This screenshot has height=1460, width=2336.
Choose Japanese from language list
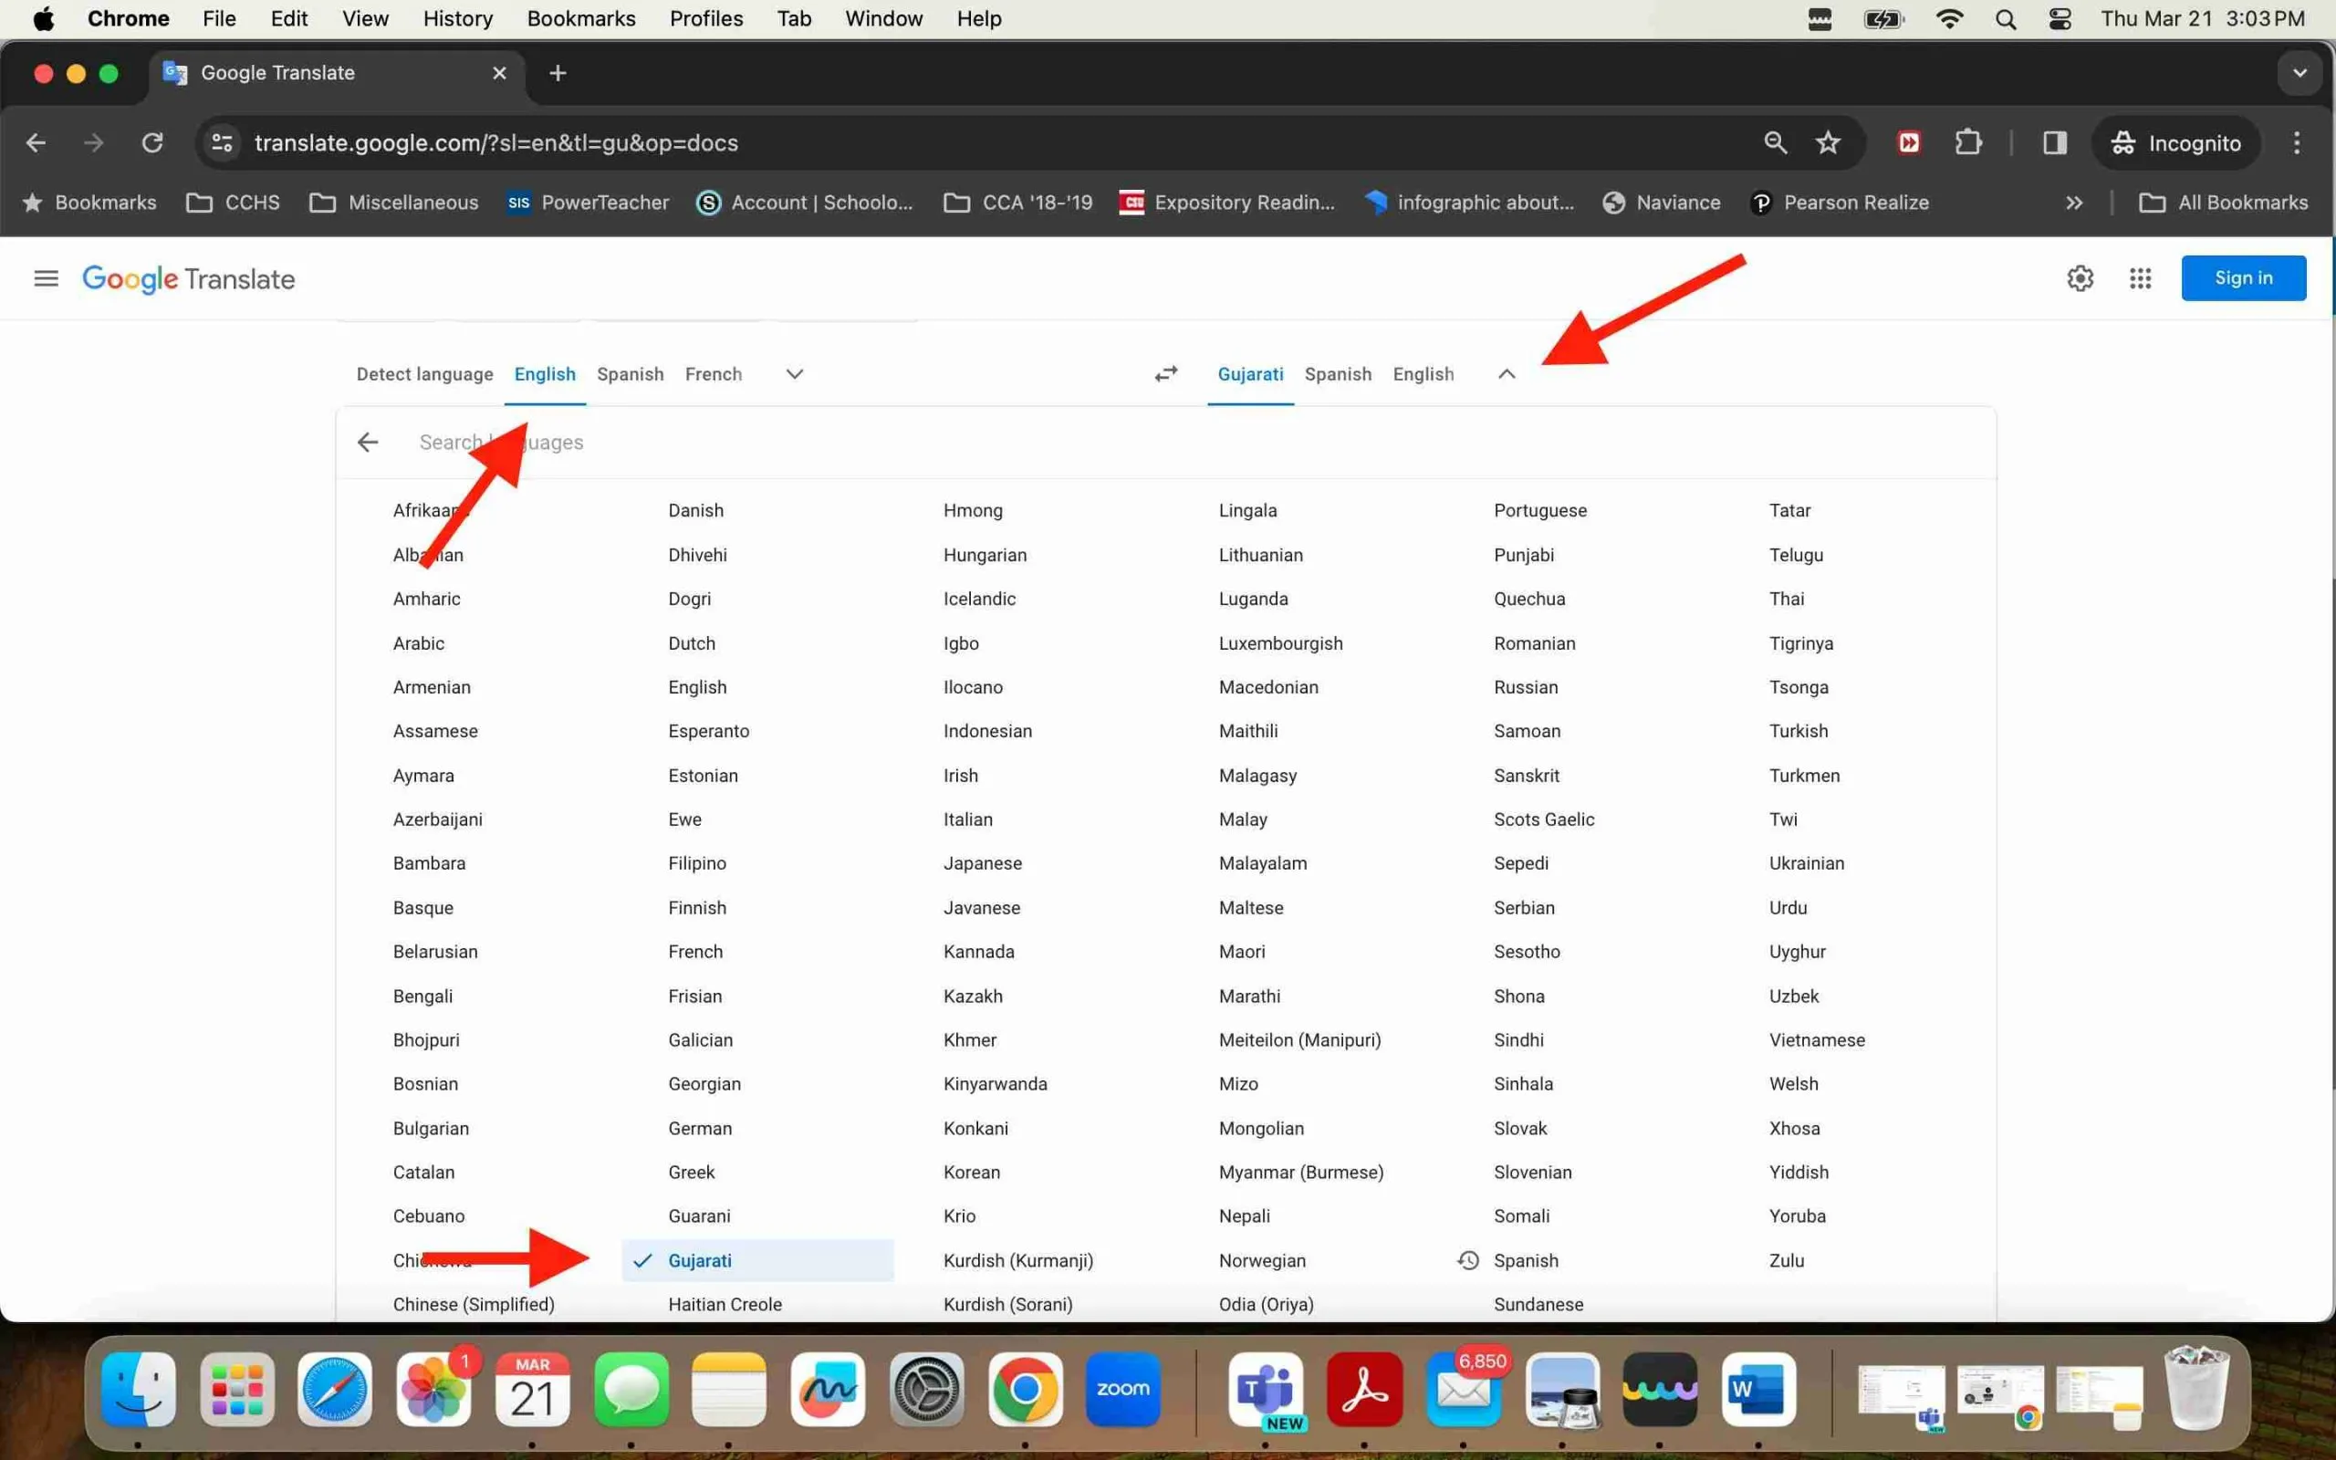coord(983,863)
